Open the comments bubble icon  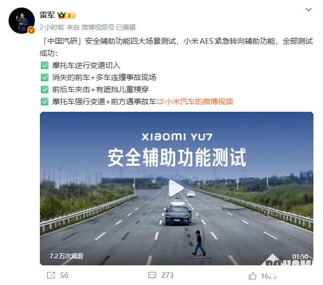coord(152,275)
